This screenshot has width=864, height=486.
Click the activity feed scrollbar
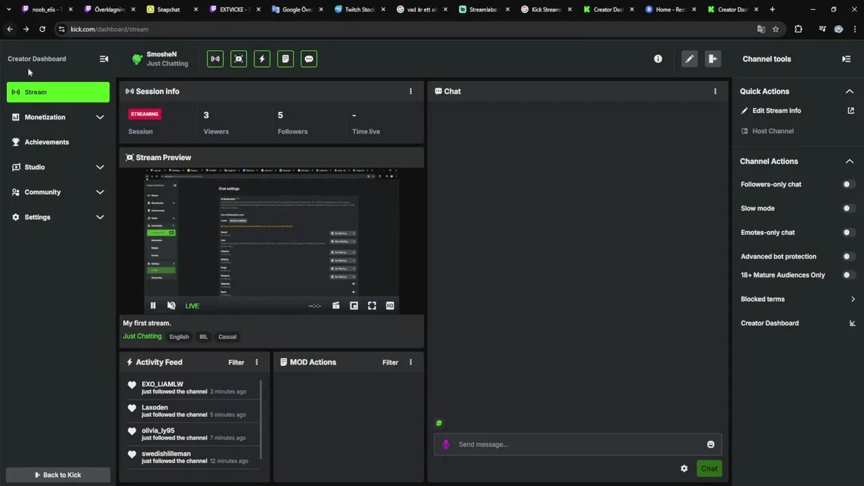click(x=261, y=420)
